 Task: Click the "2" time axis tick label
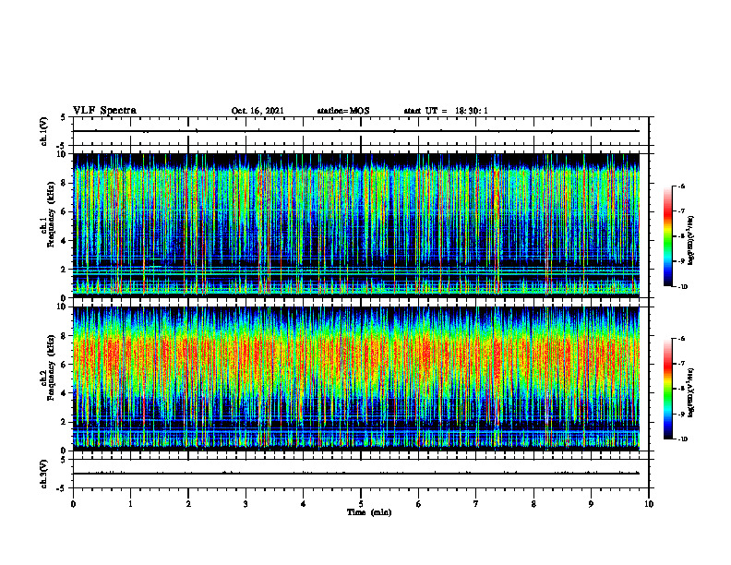click(188, 504)
